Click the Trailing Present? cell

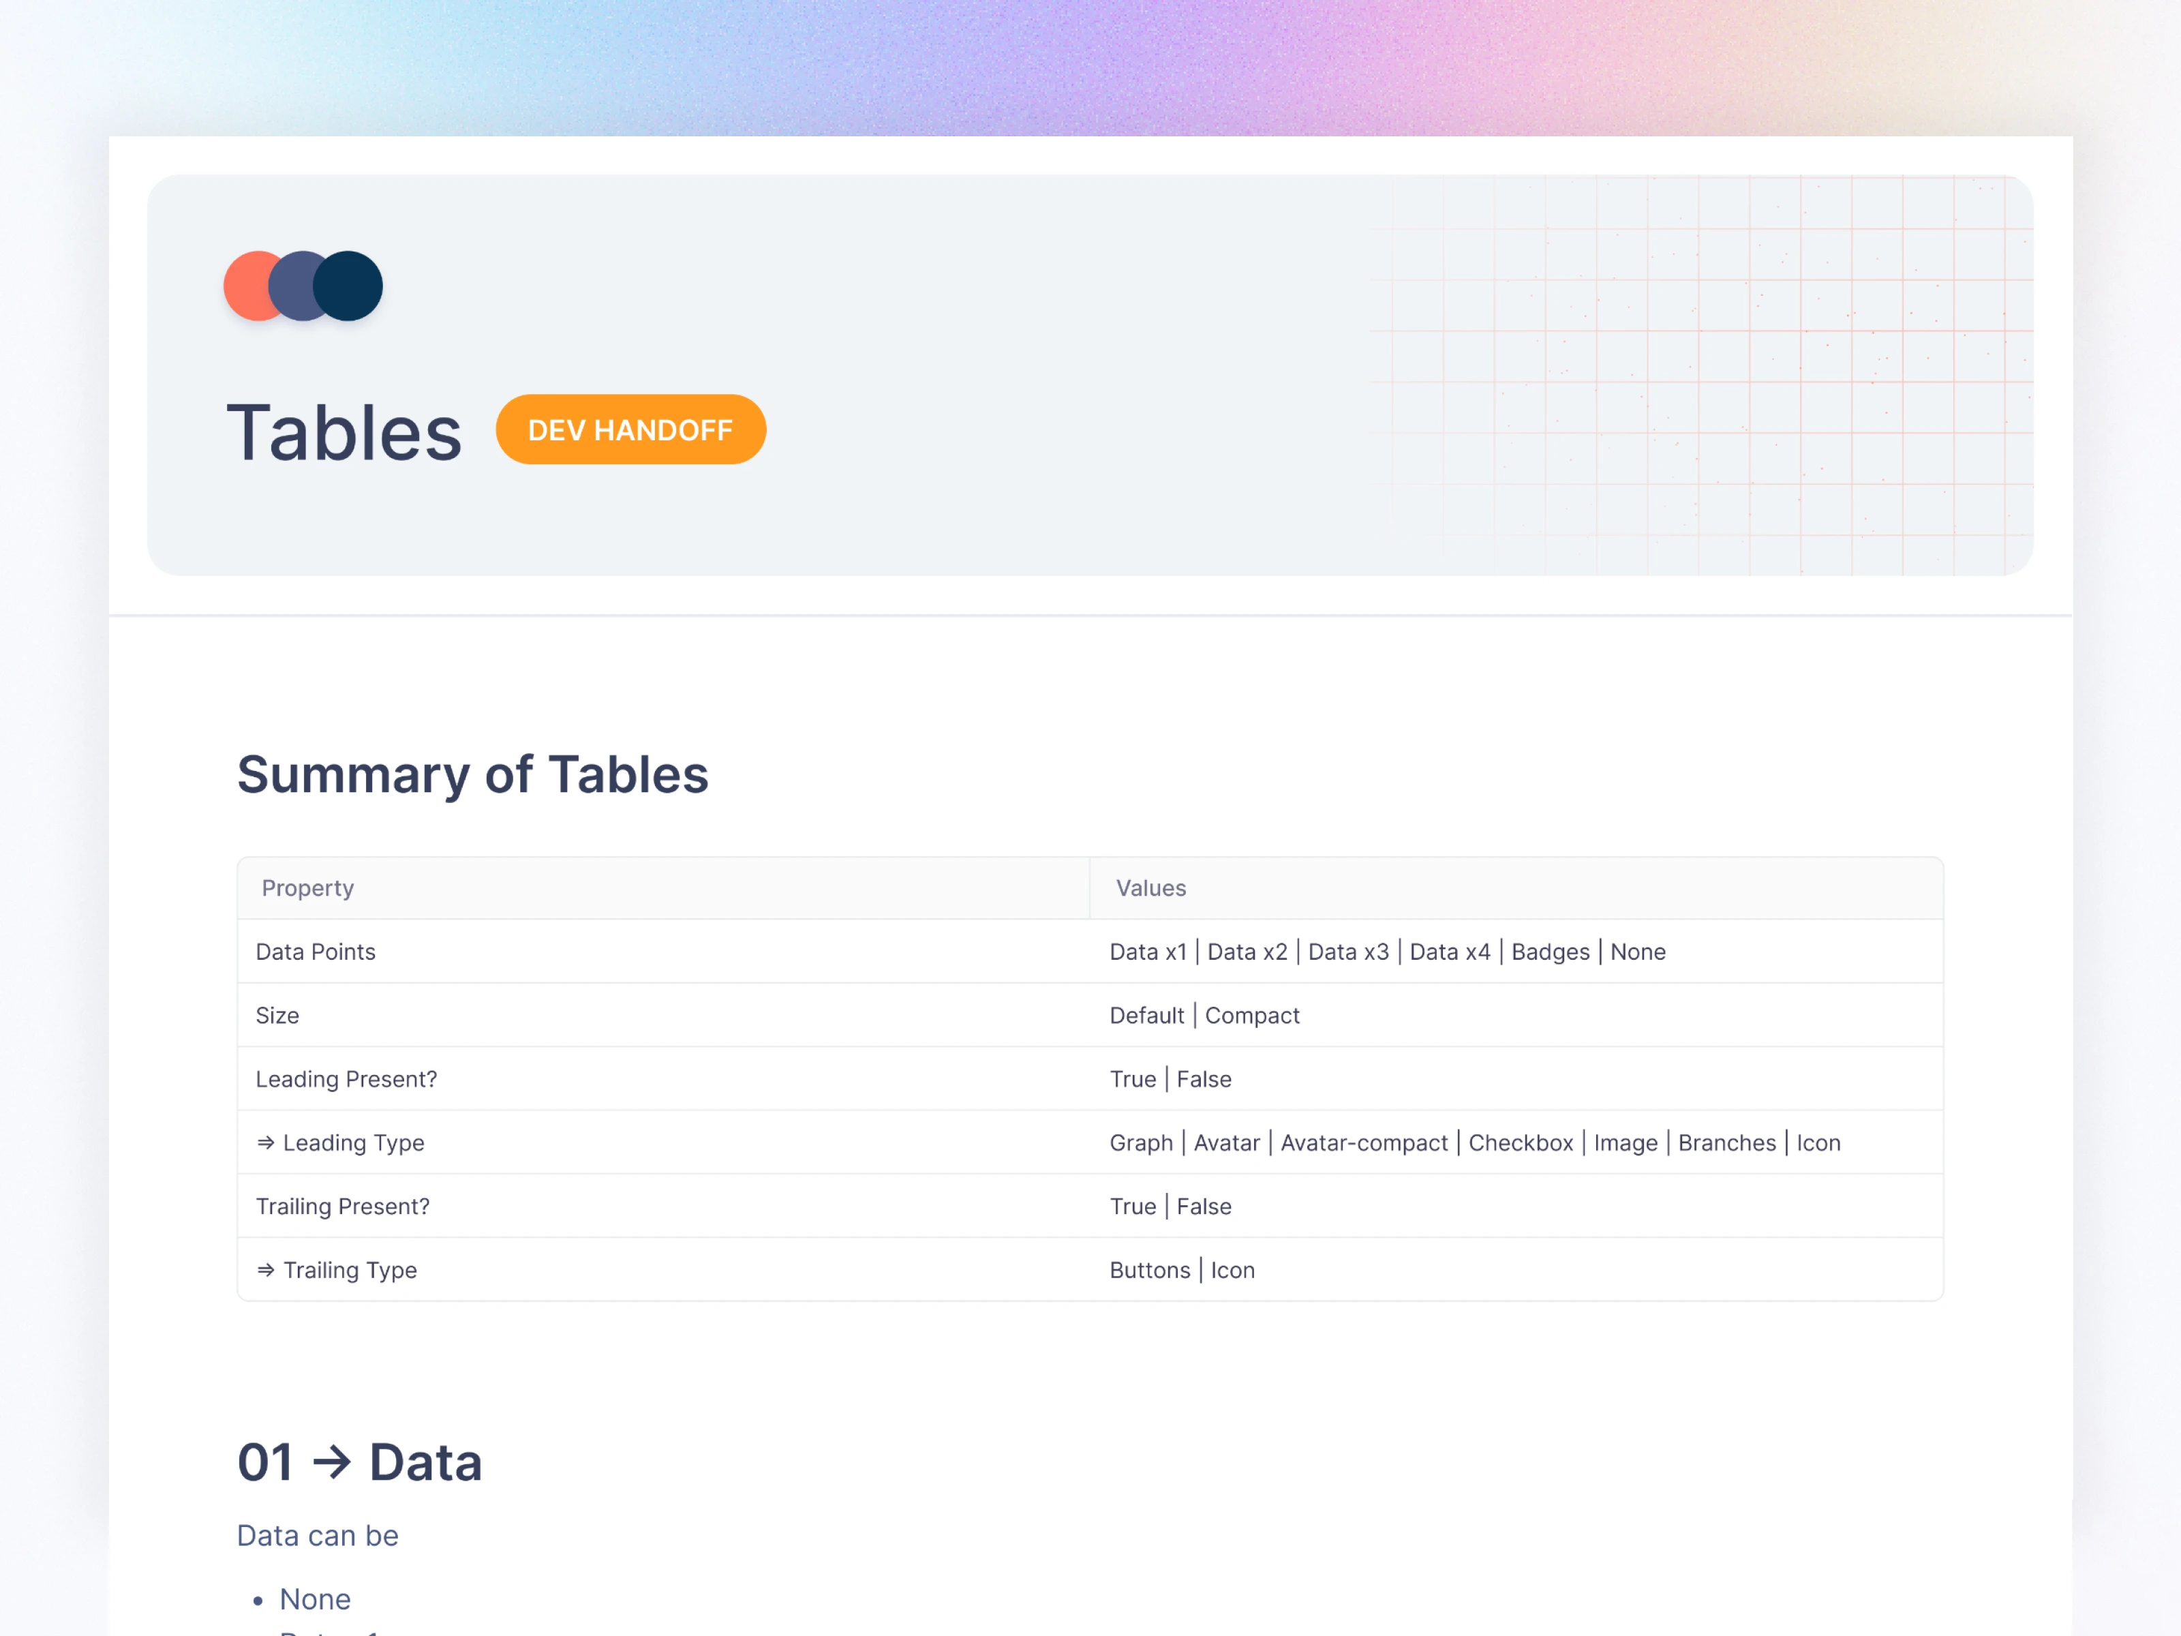point(342,1206)
